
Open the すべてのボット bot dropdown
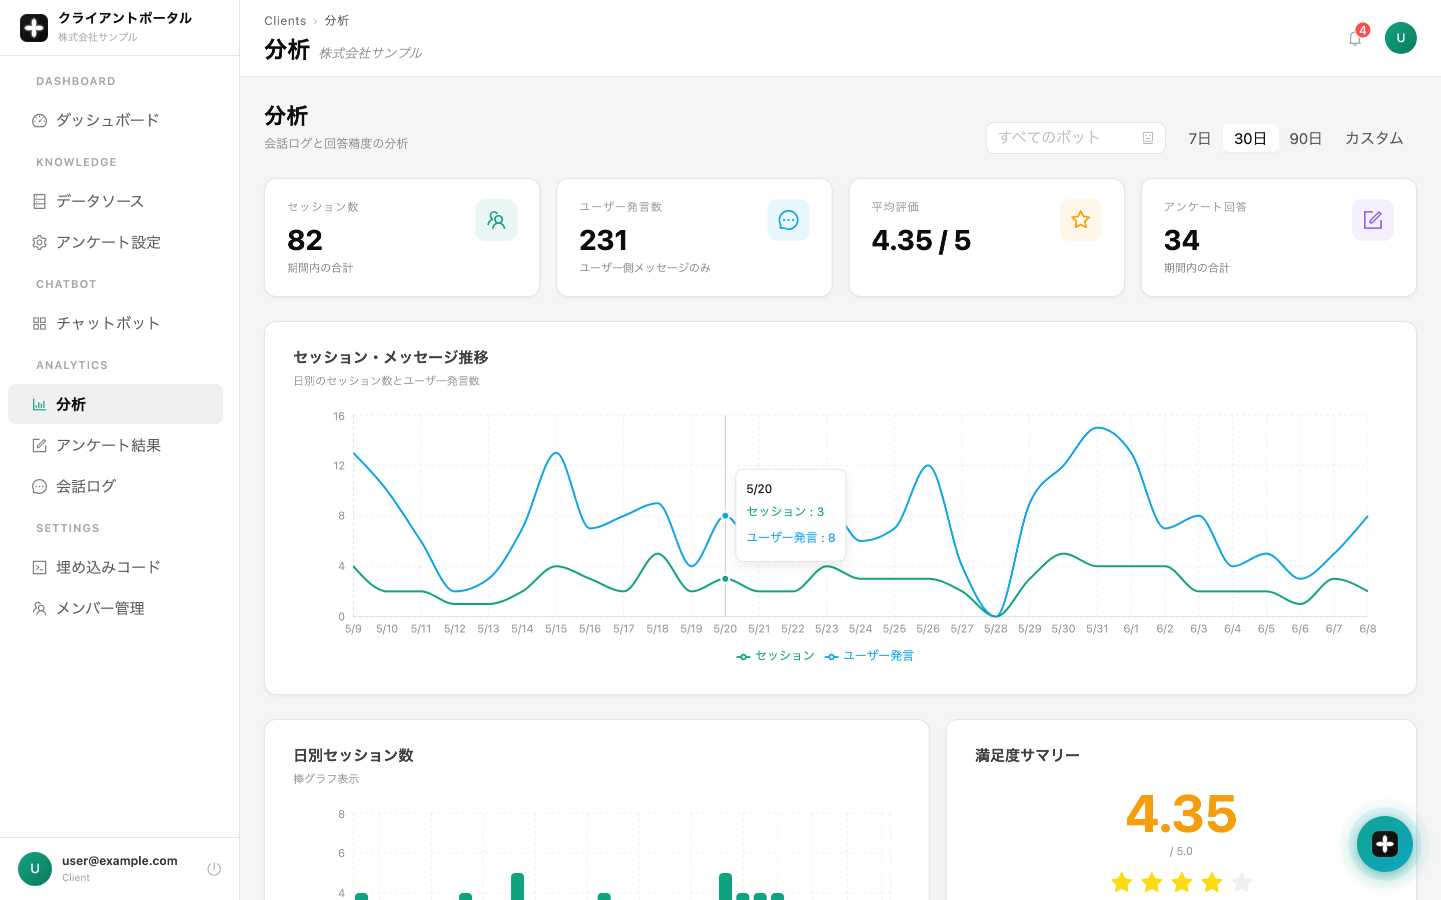[1075, 138]
